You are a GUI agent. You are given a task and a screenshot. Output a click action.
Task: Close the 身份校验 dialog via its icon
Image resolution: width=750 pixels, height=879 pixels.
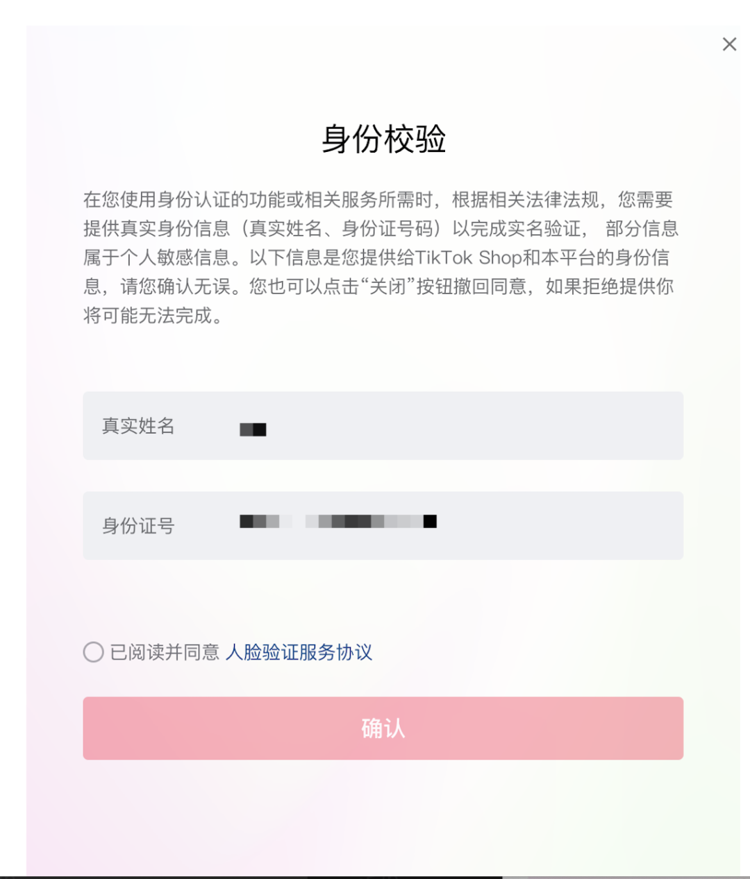coord(729,44)
